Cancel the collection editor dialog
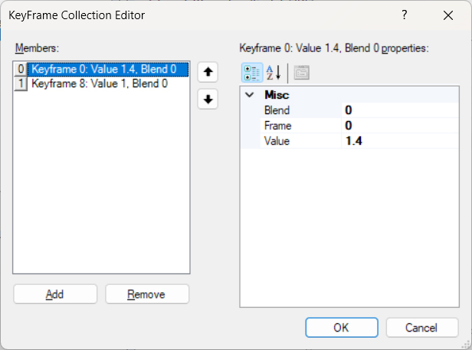This screenshot has height=350, width=472. 422,328
